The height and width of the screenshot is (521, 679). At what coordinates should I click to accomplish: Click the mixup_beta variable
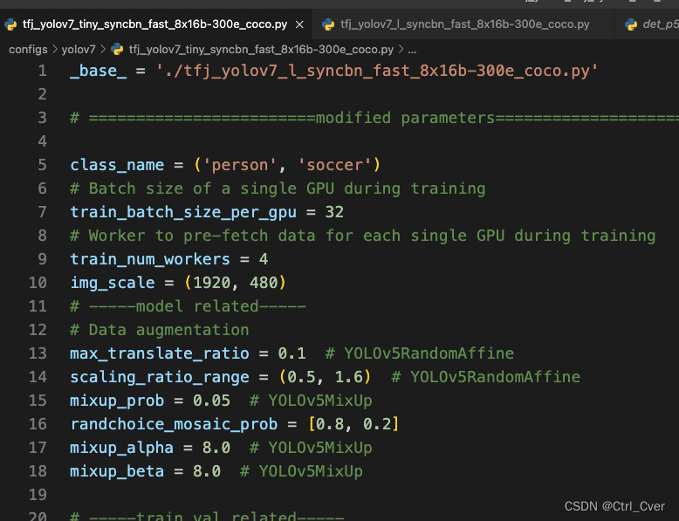tap(117, 471)
